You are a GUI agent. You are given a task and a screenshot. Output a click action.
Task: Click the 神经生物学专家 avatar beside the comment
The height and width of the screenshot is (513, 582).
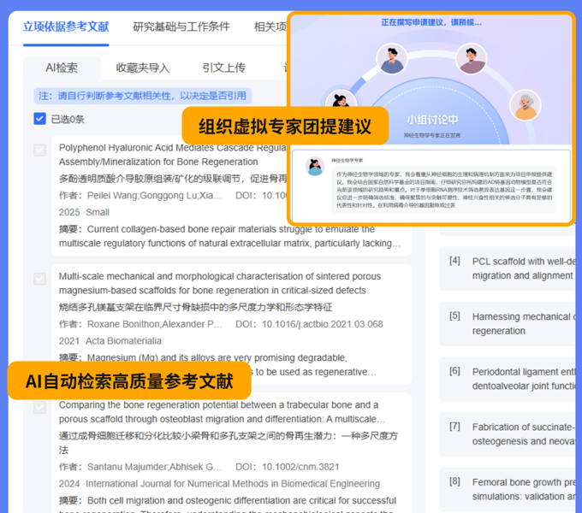coord(315,167)
